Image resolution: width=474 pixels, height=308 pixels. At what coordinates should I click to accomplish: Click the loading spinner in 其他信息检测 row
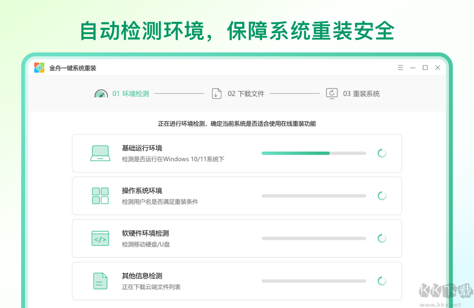(382, 281)
